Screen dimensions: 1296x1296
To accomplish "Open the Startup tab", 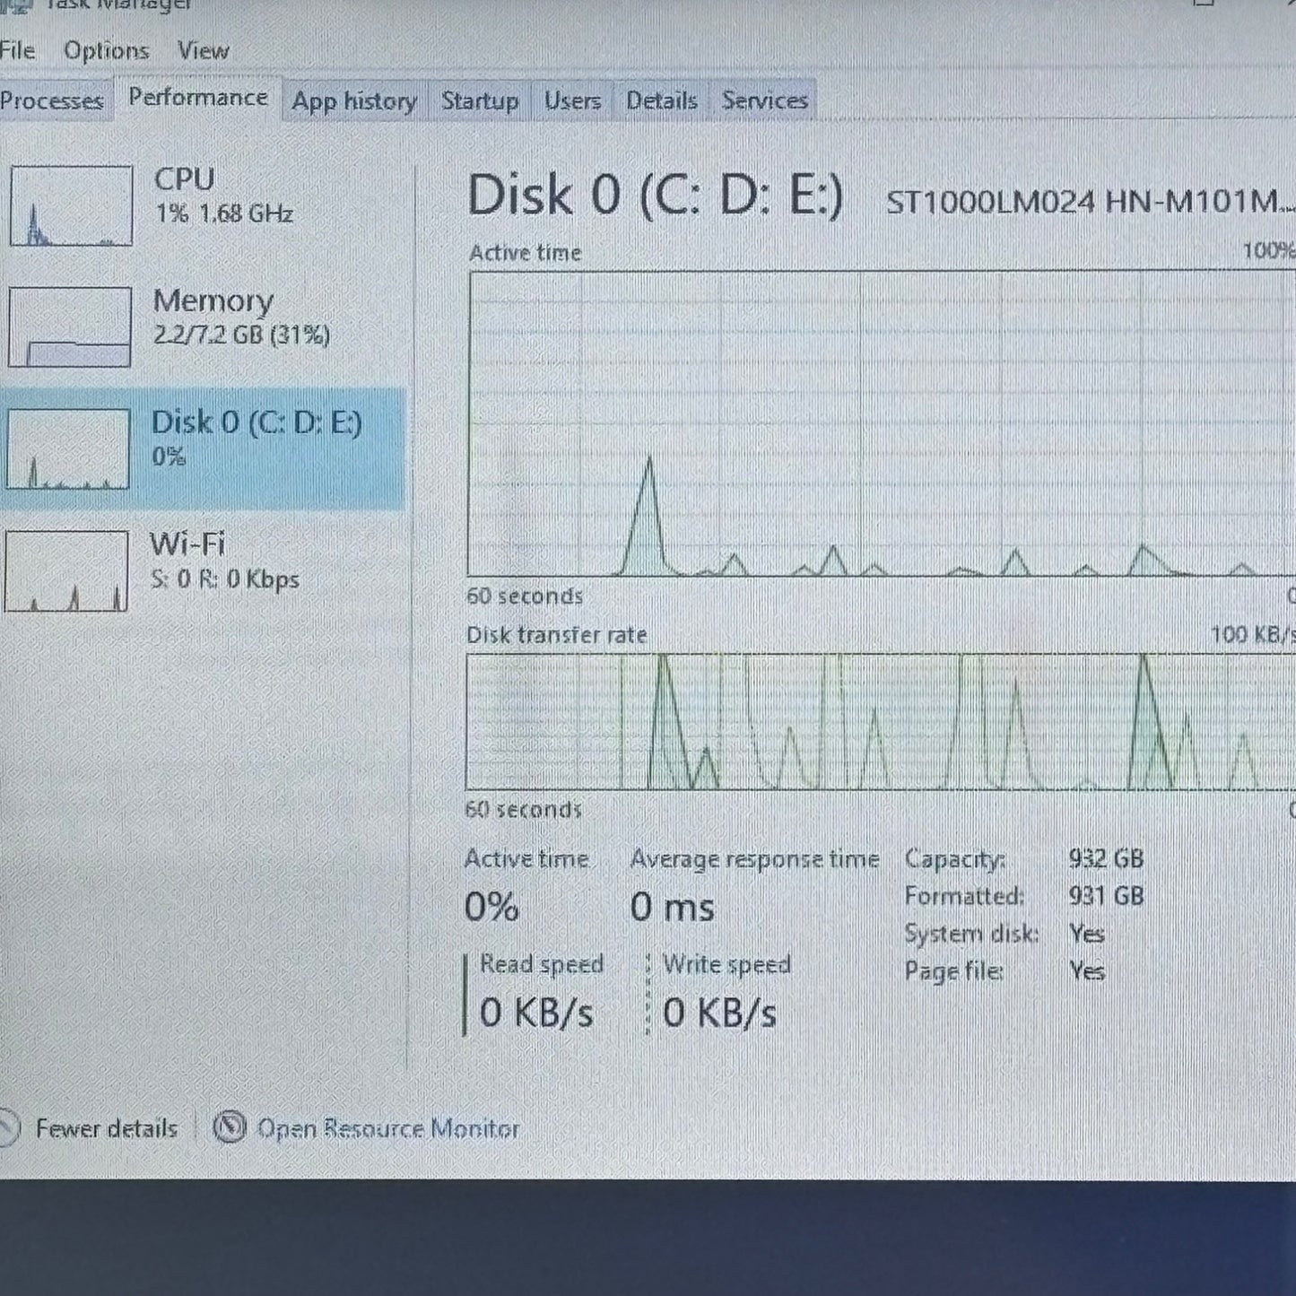I will click(x=480, y=100).
